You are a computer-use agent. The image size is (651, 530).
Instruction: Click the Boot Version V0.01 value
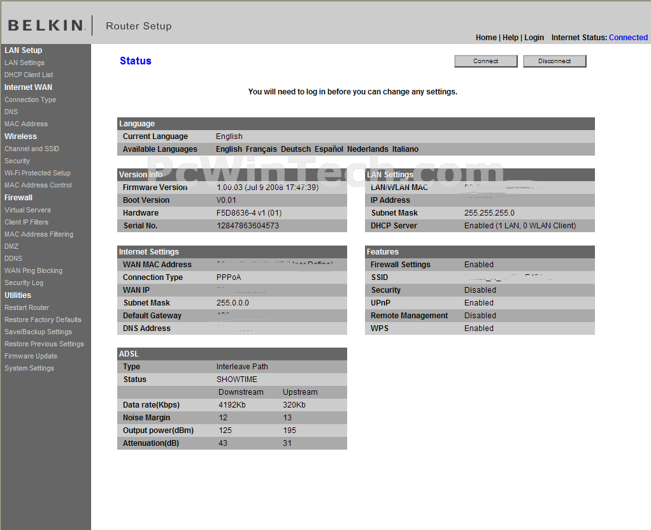click(226, 200)
